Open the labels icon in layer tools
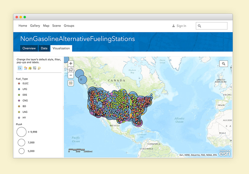 click(x=39, y=68)
